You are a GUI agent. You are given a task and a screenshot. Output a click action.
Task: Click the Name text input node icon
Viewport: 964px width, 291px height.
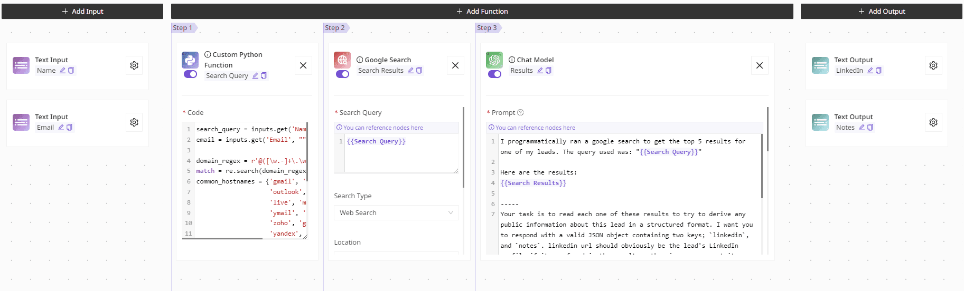(x=21, y=65)
